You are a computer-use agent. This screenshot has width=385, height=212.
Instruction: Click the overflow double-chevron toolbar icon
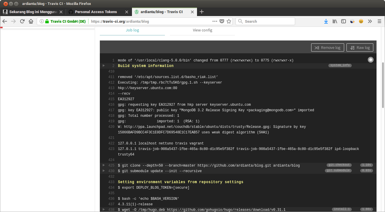tap(370, 21)
